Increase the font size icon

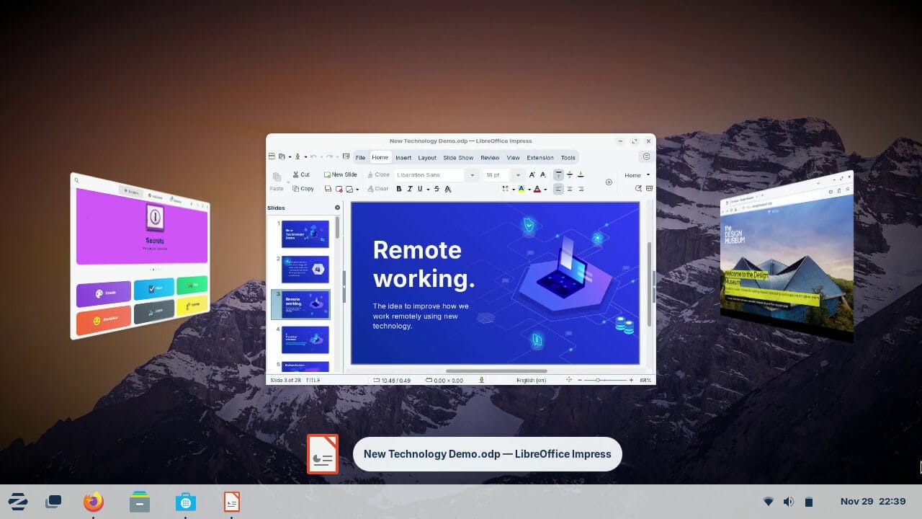[532, 174]
